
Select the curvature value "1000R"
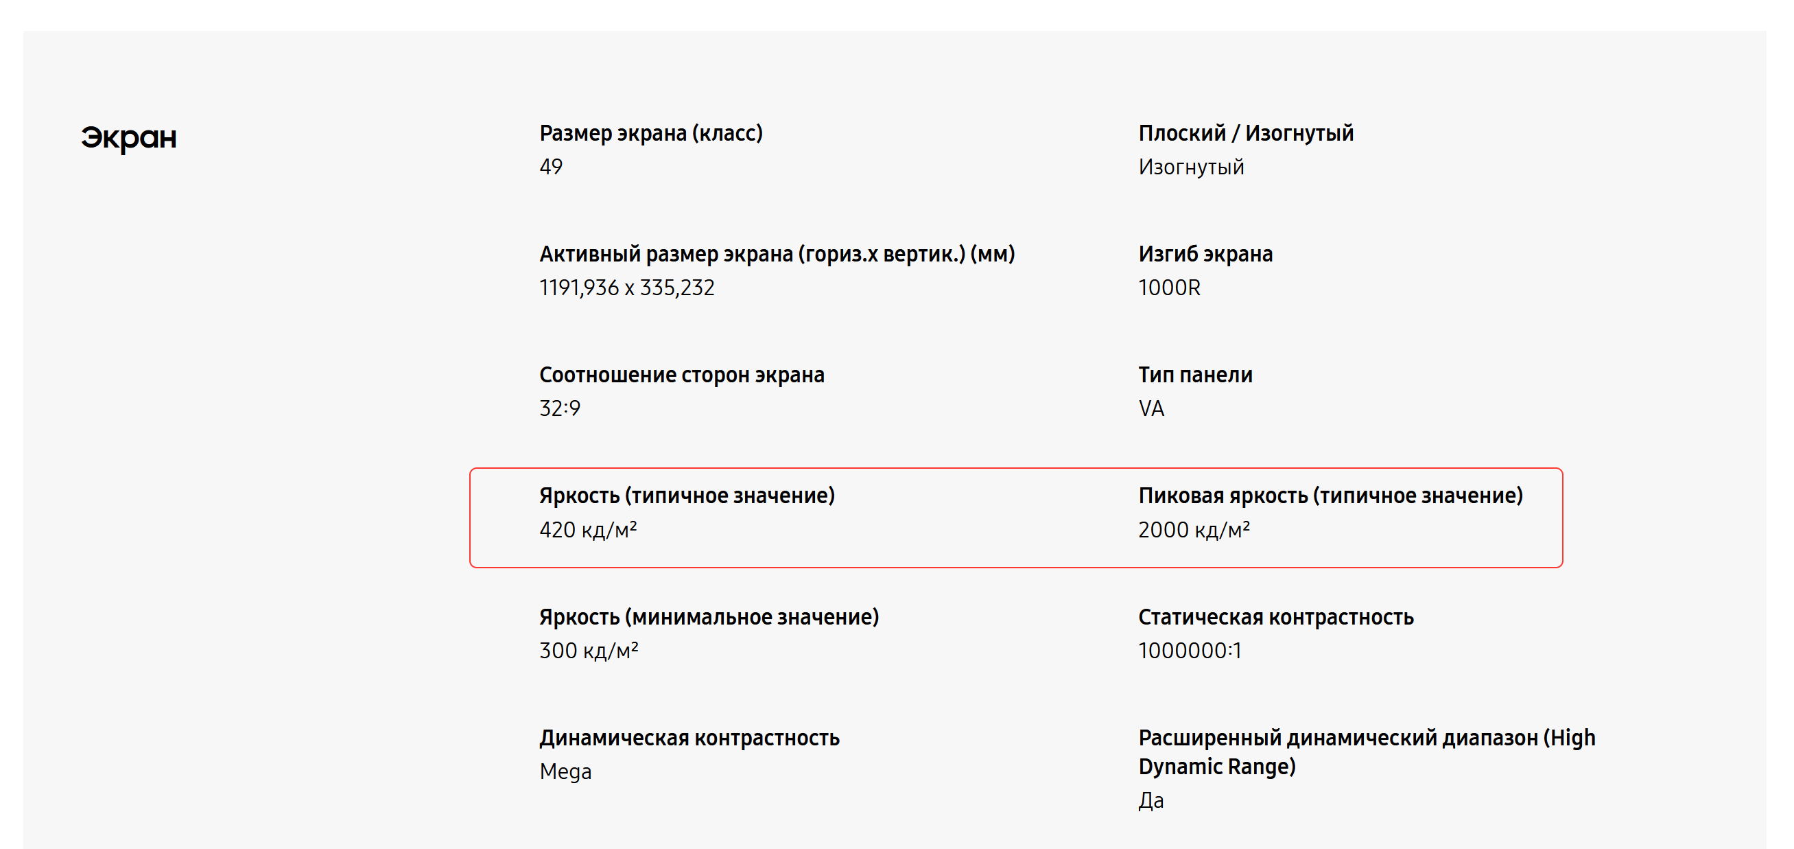(1169, 288)
